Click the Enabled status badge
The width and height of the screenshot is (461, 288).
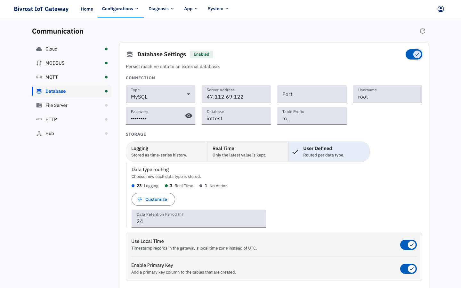pyautogui.click(x=201, y=54)
